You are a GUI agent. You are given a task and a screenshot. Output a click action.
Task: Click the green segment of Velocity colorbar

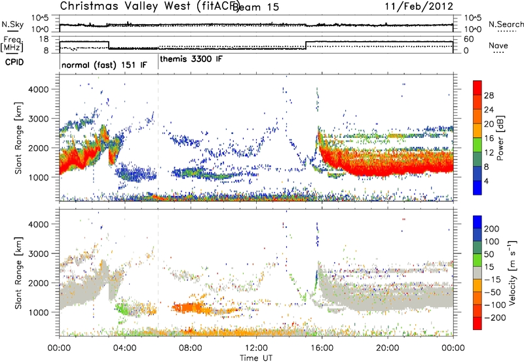coord(477,260)
